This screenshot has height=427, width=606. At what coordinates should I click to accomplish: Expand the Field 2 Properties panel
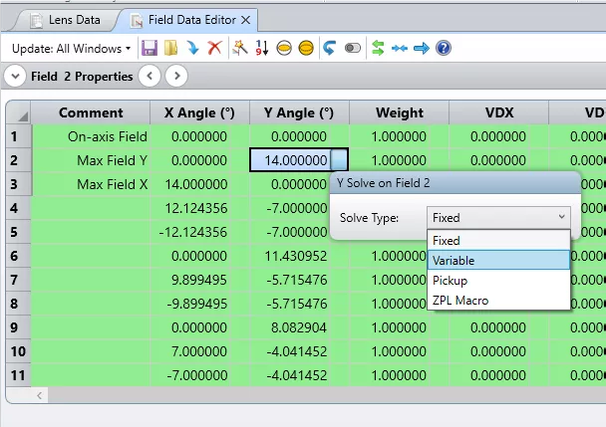click(16, 76)
